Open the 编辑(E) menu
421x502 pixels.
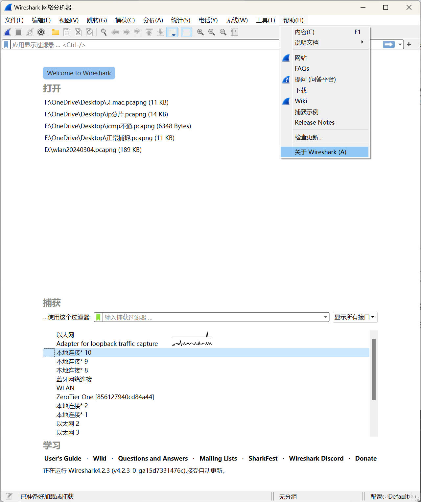41,20
